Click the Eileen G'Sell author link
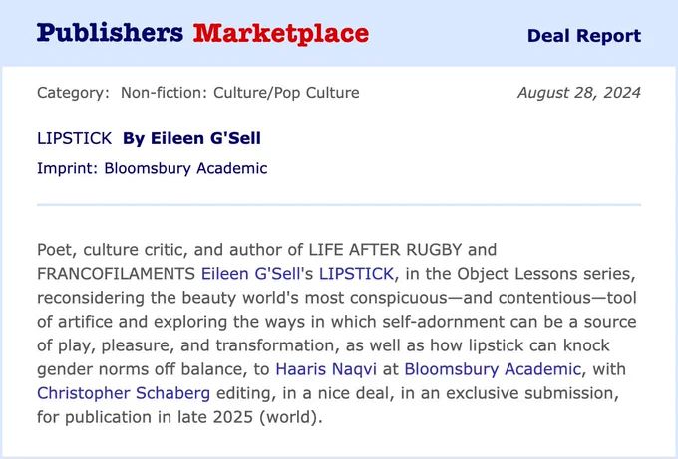Screen dimensions: 678x459 point(251,274)
